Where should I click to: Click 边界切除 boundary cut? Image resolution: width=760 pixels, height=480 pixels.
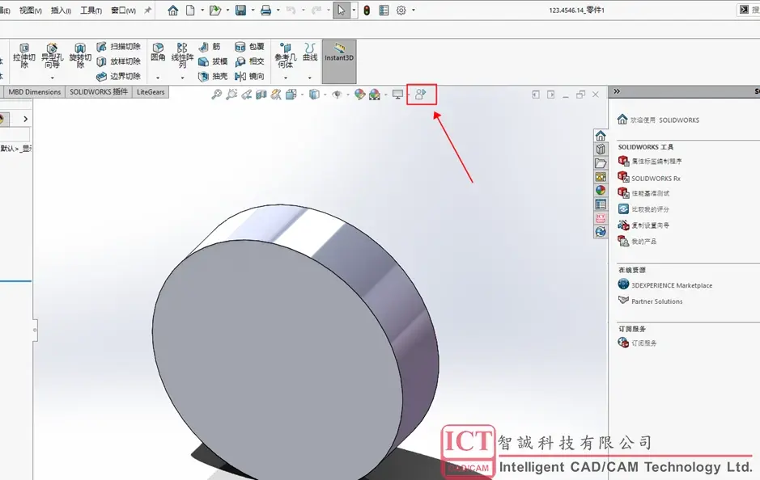(x=119, y=77)
